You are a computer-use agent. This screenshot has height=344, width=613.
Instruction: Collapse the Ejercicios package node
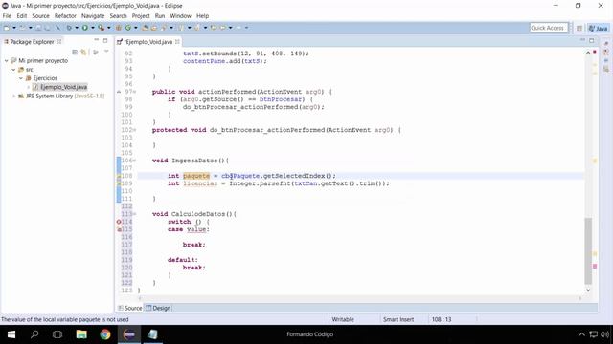tap(21, 78)
